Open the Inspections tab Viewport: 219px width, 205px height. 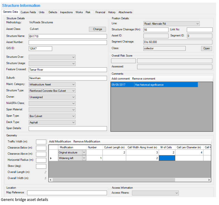pyautogui.click(x=66, y=12)
